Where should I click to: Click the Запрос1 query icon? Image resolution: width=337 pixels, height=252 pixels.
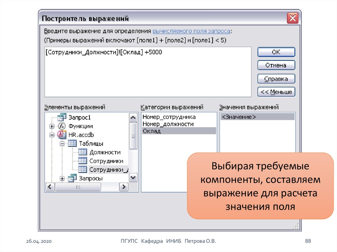[62, 118]
